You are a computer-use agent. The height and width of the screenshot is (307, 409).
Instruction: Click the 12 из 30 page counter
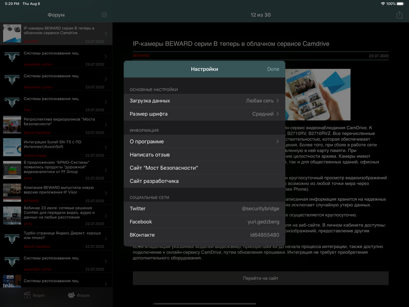click(x=260, y=15)
